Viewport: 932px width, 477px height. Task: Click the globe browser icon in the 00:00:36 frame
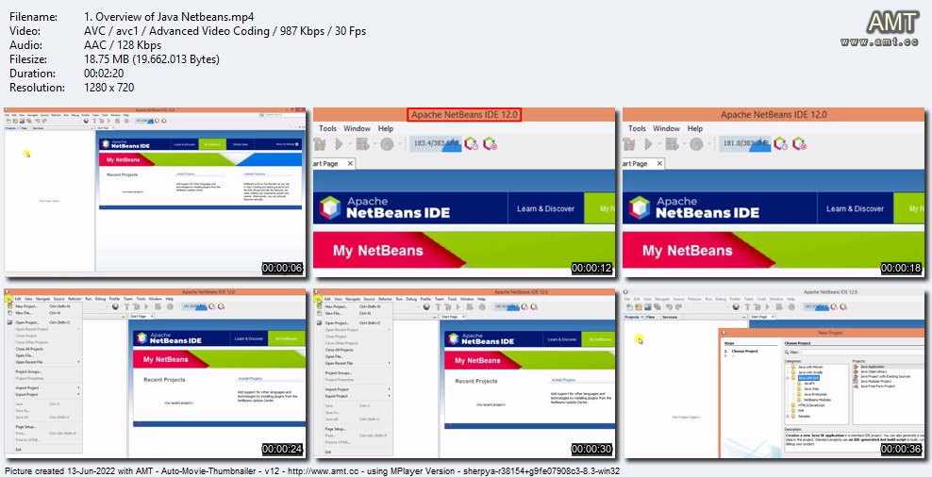736,306
